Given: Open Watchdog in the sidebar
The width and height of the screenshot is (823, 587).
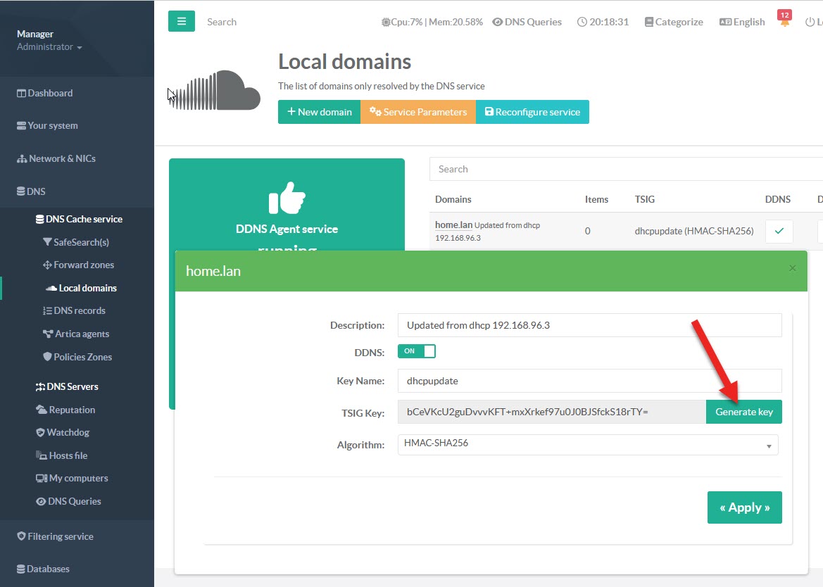Looking at the screenshot, I should point(68,432).
